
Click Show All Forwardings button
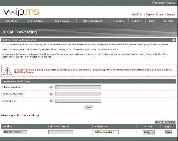(165, 122)
